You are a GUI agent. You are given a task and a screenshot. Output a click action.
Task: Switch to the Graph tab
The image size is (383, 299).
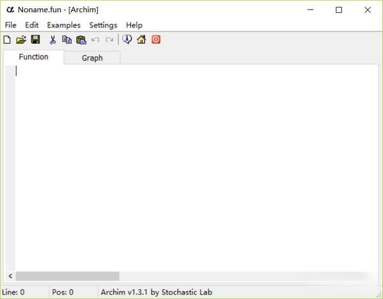click(92, 58)
